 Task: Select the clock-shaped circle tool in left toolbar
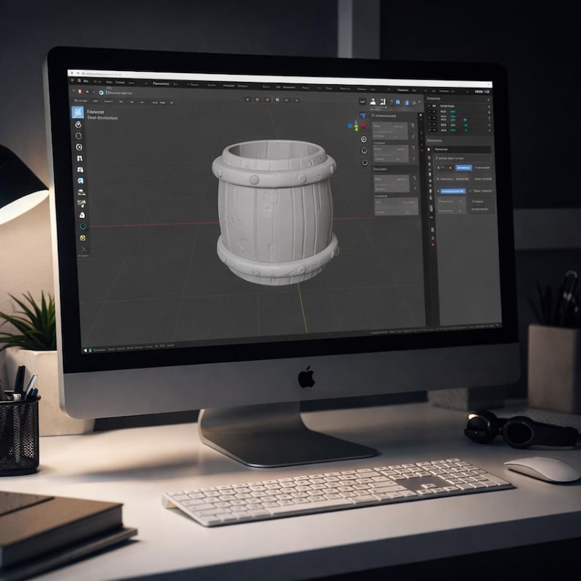click(x=79, y=147)
